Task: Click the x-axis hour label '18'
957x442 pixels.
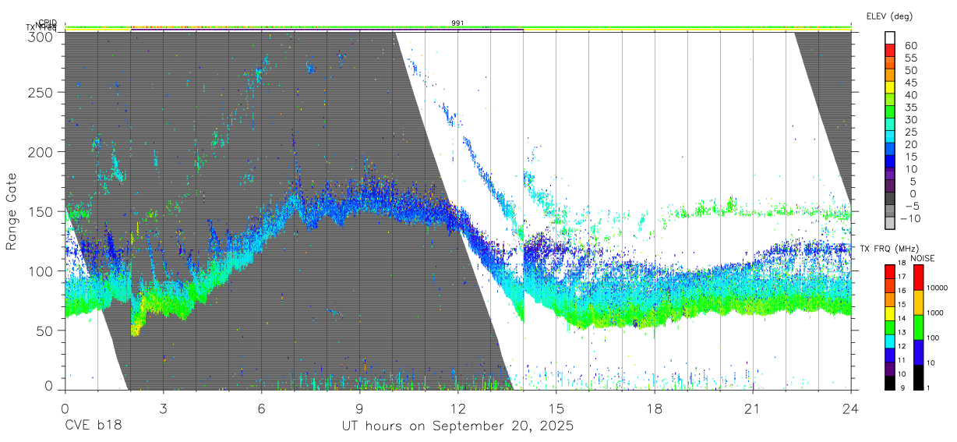Action: [x=655, y=408]
